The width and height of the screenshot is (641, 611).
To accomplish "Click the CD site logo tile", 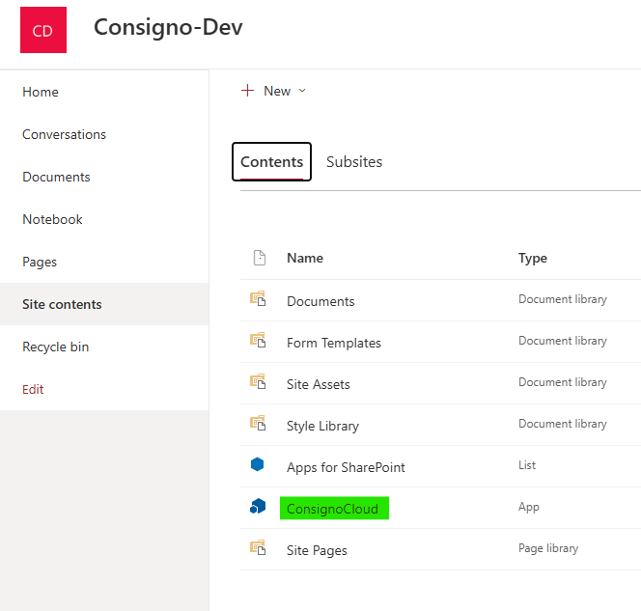I will pyautogui.click(x=43, y=30).
